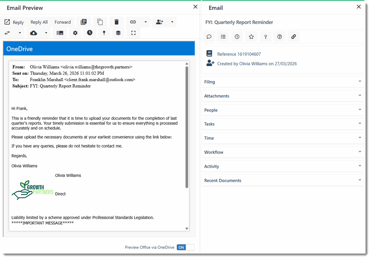The width and height of the screenshot is (371, 259).
Task: Click the 'Preview Office via OneDrive' label
Action: (x=149, y=247)
